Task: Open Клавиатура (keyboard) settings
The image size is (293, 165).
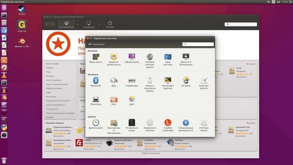Action: click(132, 82)
